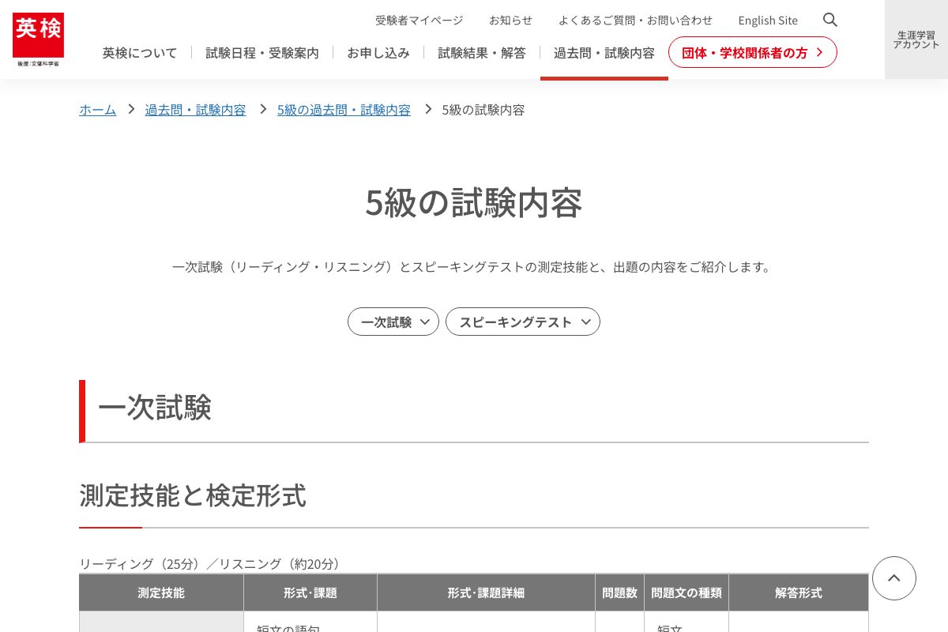Select 試験結果・解答 in the navigation bar
Viewport: 948px width, 632px height.
pos(481,52)
